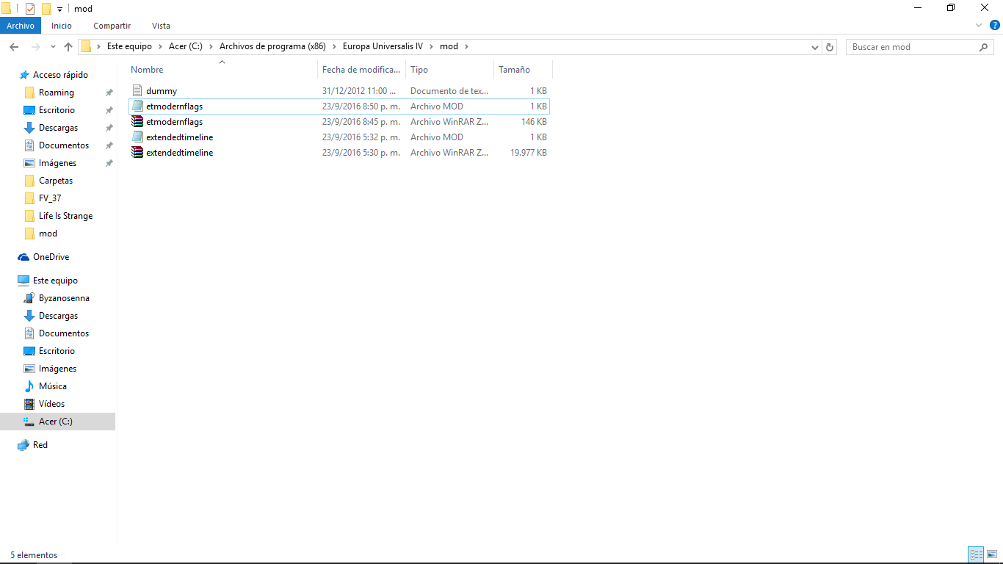The height and width of the screenshot is (564, 1003).
Task: Open the Customize Quick Access Toolbar dropdown
Action: tap(59, 10)
